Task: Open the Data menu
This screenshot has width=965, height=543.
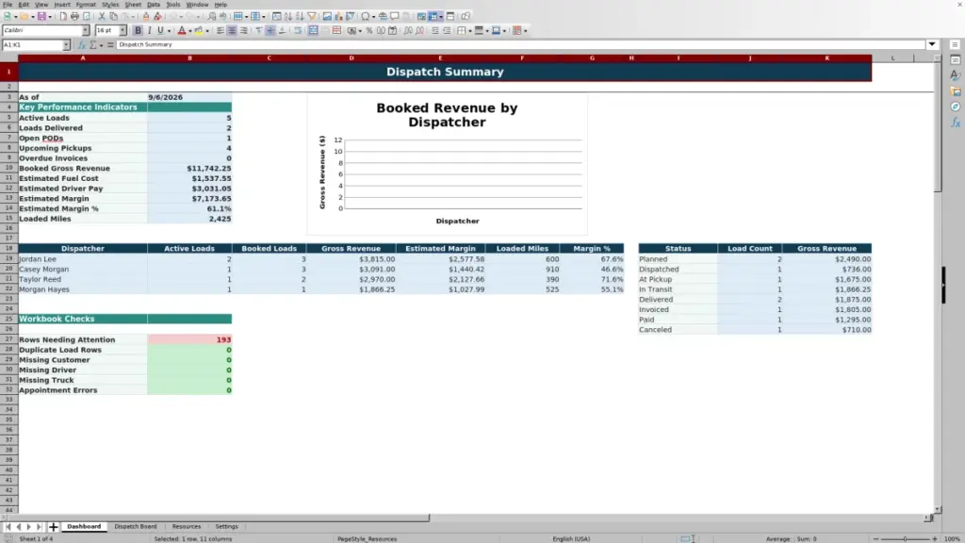Action: click(154, 5)
